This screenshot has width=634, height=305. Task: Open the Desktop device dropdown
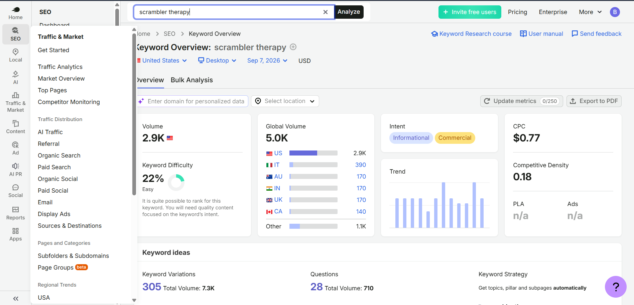(217, 61)
